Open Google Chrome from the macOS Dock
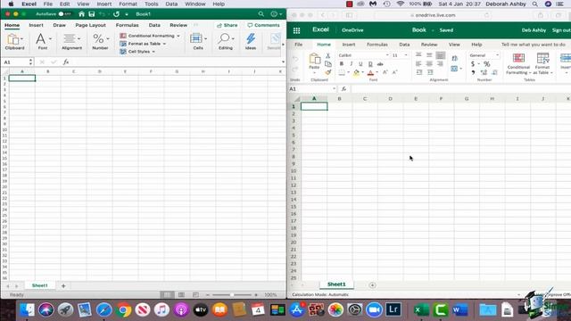The height and width of the screenshot is (321, 571). (x=123, y=310)
